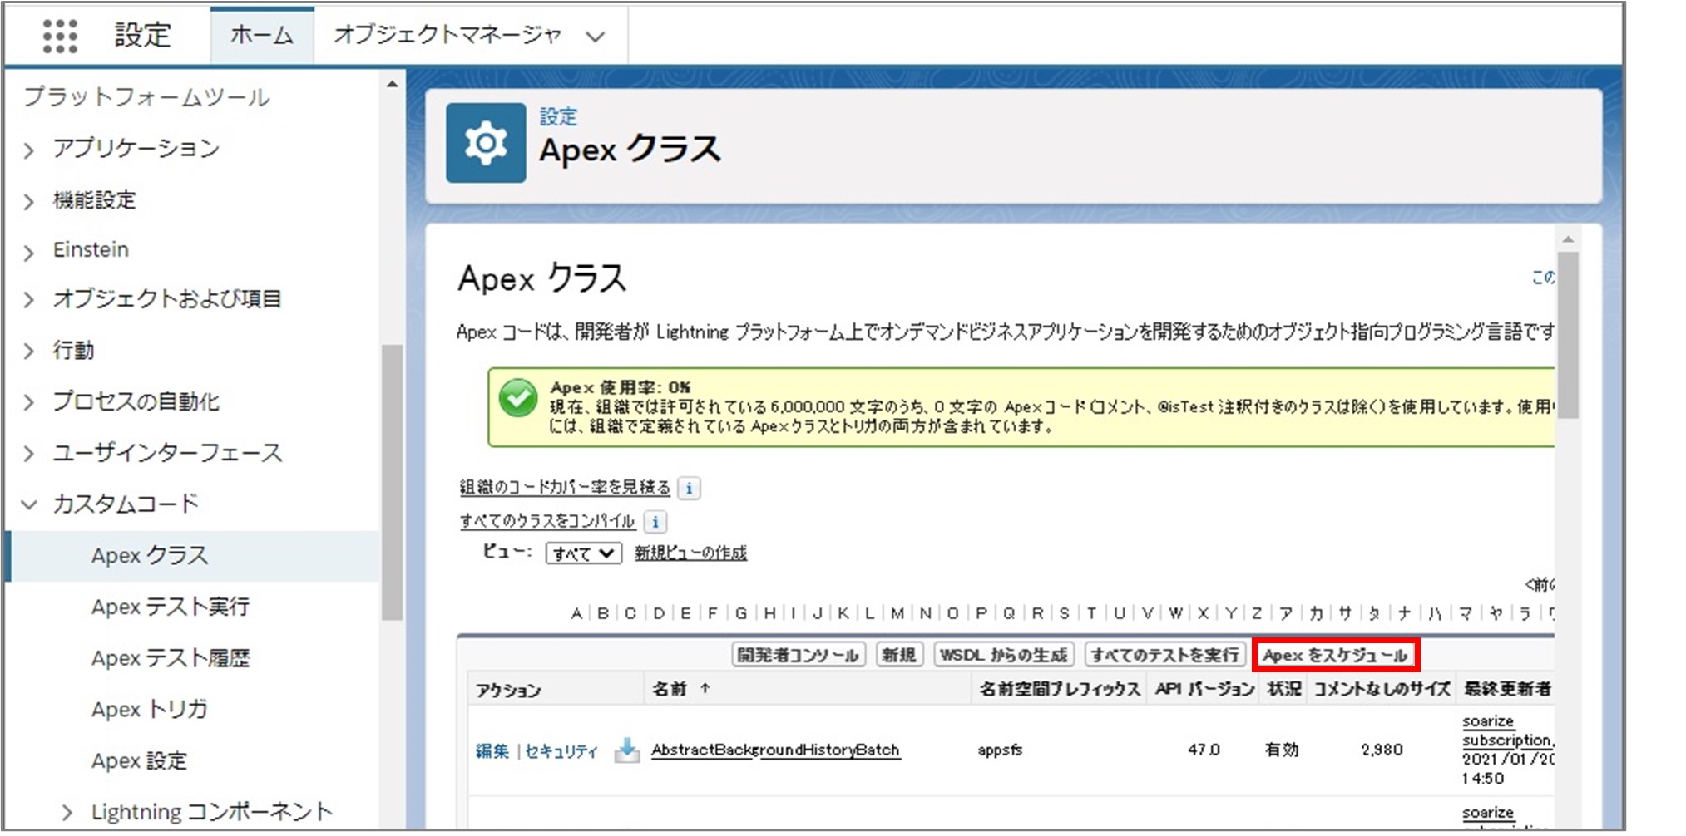1686x836 pixels.
Task: Click download icon next to AbstractBackgroundHistoryBatch
Action: [627, 750]
